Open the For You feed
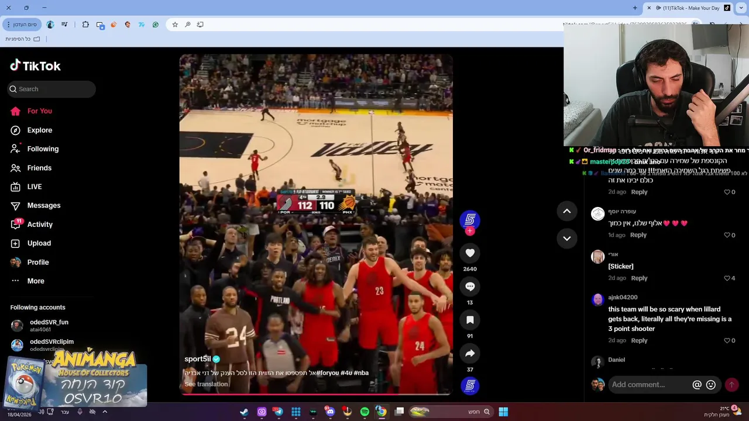This screenshot has height=421, width=749. (39, 111)
